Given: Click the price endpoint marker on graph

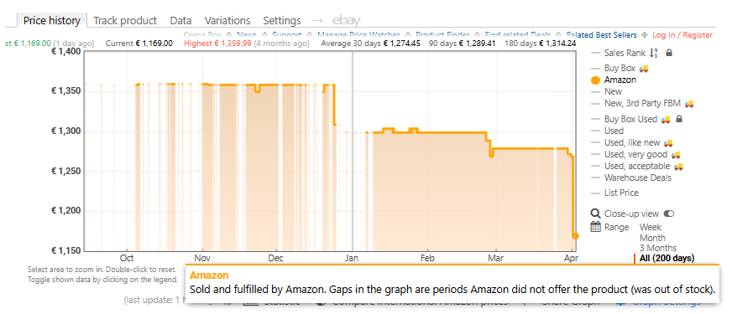Looking at the screenshot, I should coord(575,236).
